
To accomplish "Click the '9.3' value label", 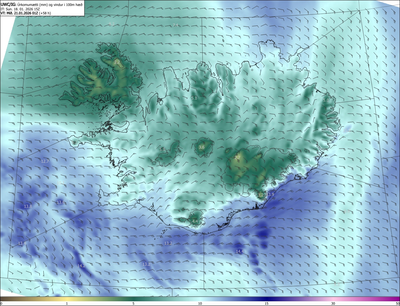I will click(337, 284).
